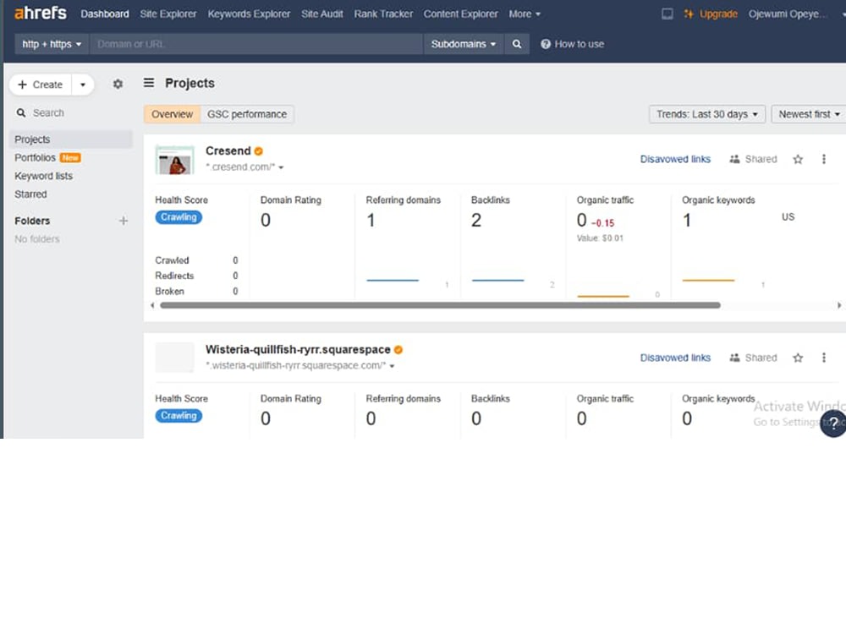846x634 pixels.
Task: Open Keywords Explorer
Action: tap(249, 14)
